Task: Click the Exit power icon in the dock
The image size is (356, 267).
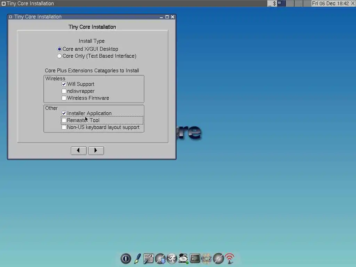Action: click(126, 258)
